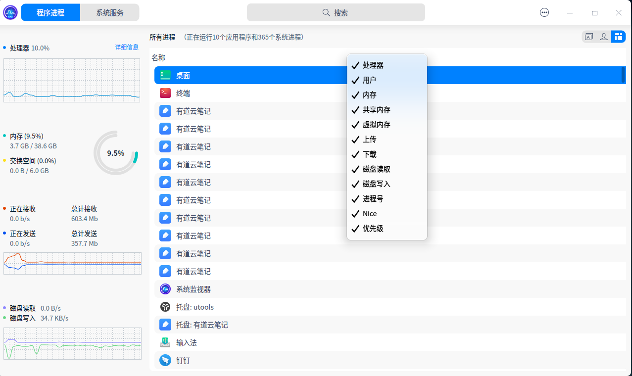Click the network traffic graph
Image resolution: width=632 pixels, height=376 pixels.
click(72, 263)
